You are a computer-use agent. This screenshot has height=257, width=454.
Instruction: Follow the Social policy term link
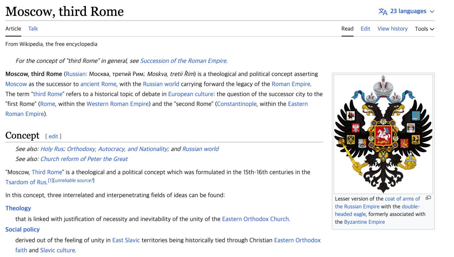click(x=22, y=229)
